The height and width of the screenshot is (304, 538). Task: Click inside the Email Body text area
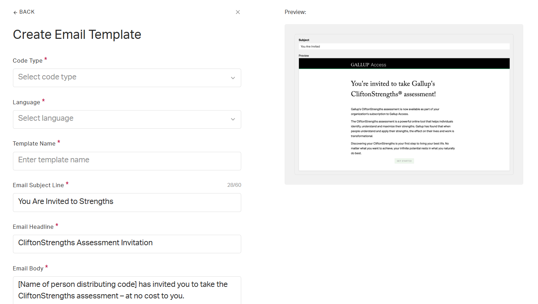click(x=127, y=290)
